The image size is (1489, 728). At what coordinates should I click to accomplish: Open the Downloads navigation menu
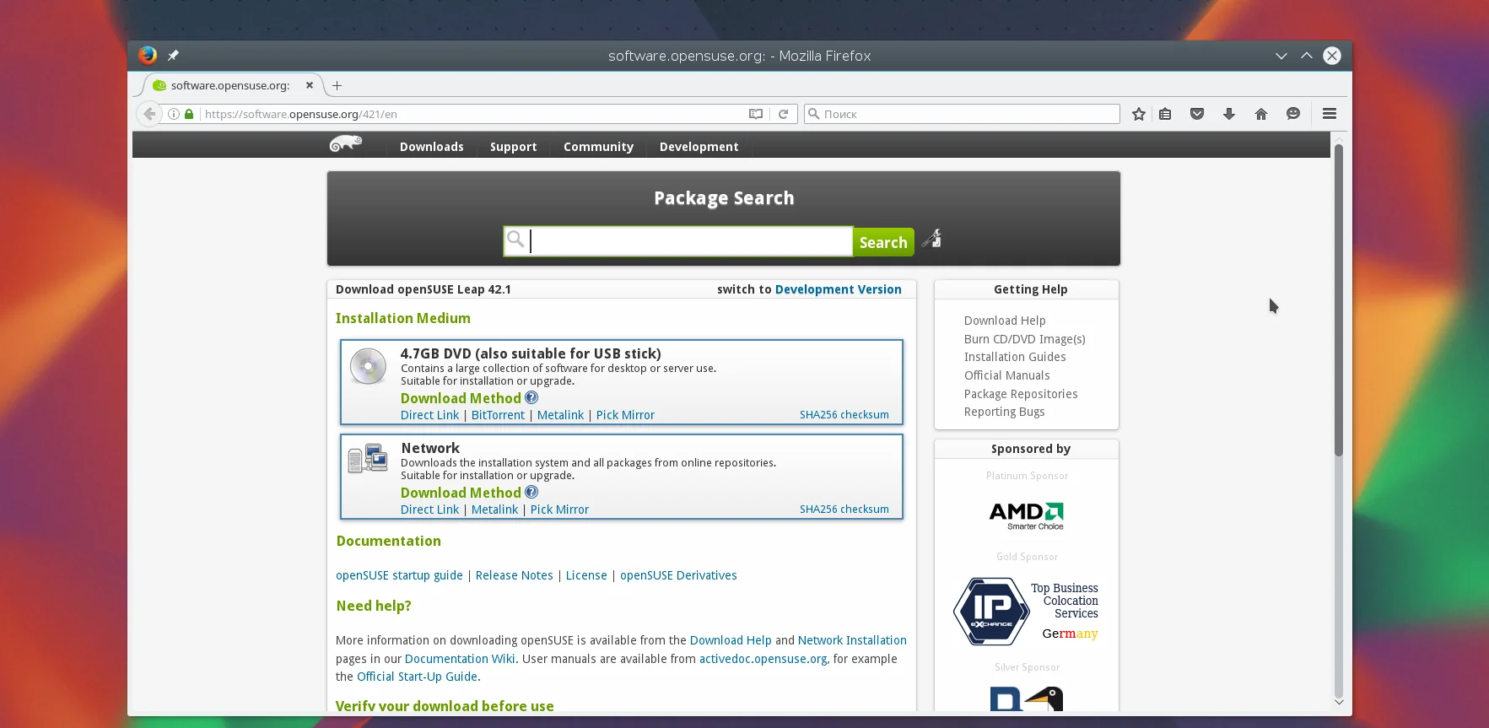click(x=431, y=147)
